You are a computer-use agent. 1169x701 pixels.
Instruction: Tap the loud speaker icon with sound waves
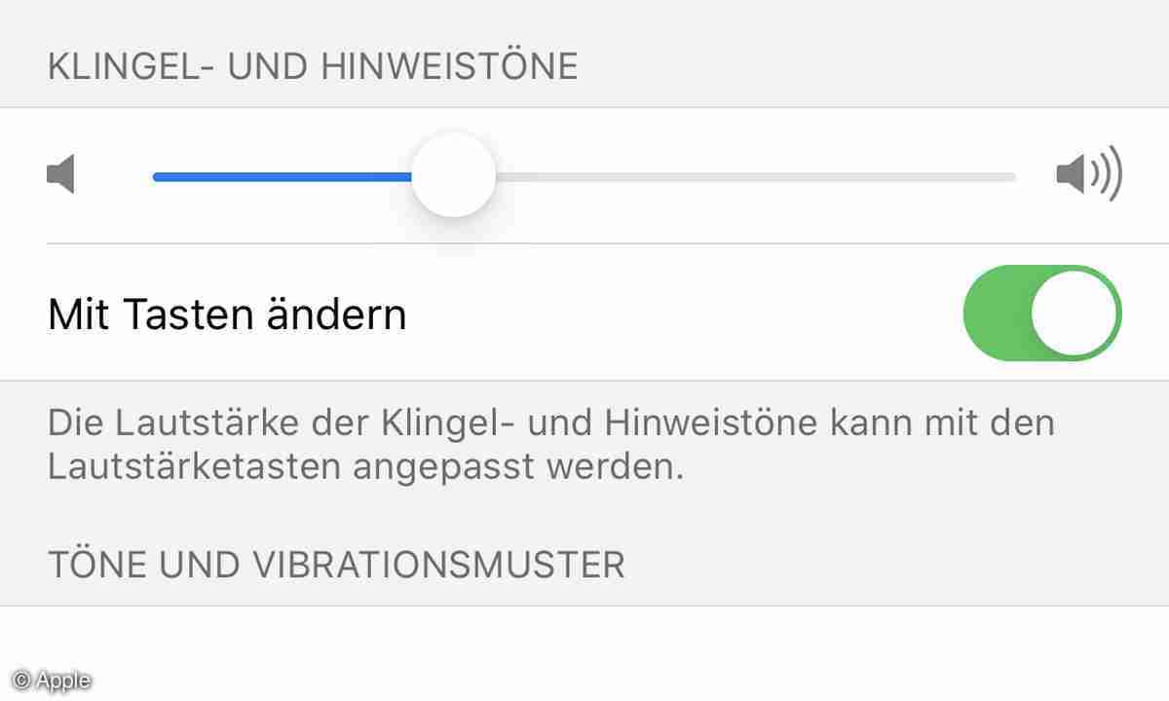[x=1089, y=176]
